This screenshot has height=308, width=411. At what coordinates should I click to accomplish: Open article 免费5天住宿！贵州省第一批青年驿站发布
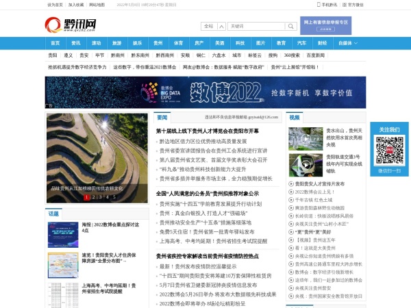(207, 232)
